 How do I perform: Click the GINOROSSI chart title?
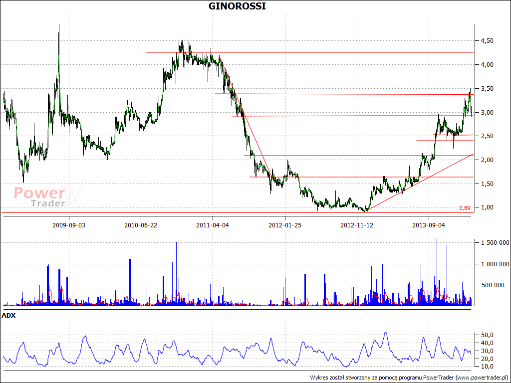(237, 6)
